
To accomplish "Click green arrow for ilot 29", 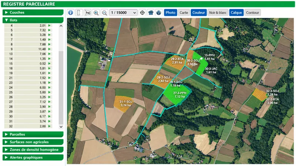I will (x=50, y=112).
